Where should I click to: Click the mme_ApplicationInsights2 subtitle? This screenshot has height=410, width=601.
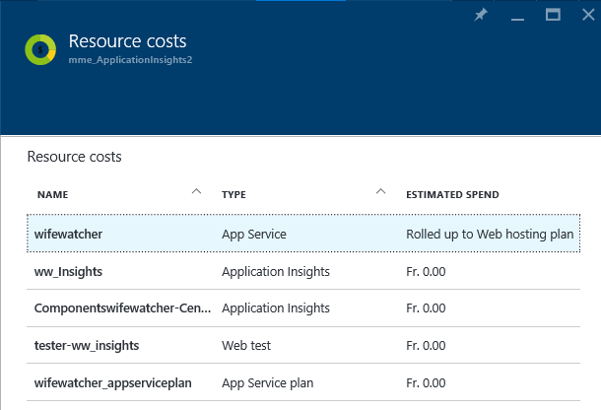137,60
